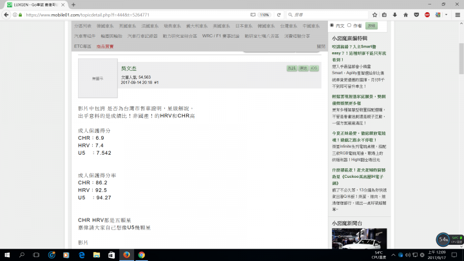Open Microsoft Store from taskbar
The width and height of the screenshot is (464, 261).
click(x=111, y=255)
